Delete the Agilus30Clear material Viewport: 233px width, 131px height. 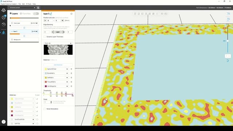[71, 69]
